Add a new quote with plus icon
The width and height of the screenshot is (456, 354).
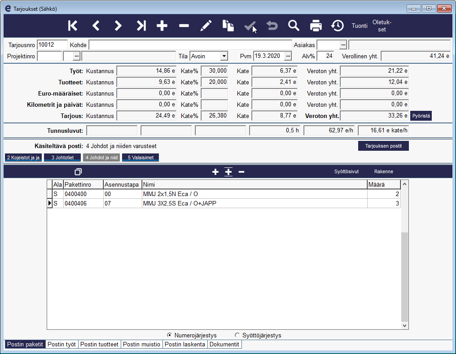[x=162, y=26]
